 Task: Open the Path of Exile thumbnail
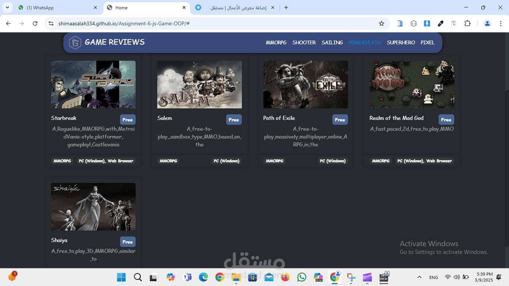(x=306, y=85)
